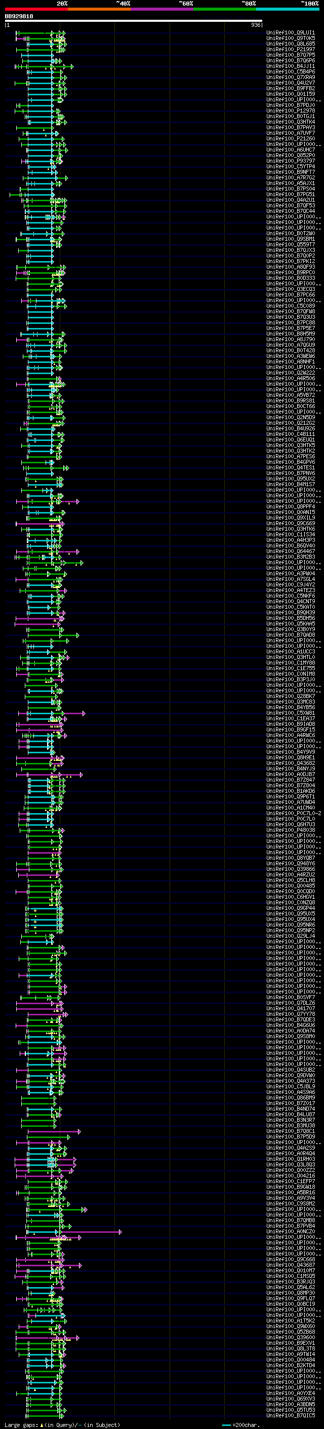Viewport: 324px width, 1429px height.
Task: Open entry UniRef100_Q4U2V7
Action: pos(291,83)
